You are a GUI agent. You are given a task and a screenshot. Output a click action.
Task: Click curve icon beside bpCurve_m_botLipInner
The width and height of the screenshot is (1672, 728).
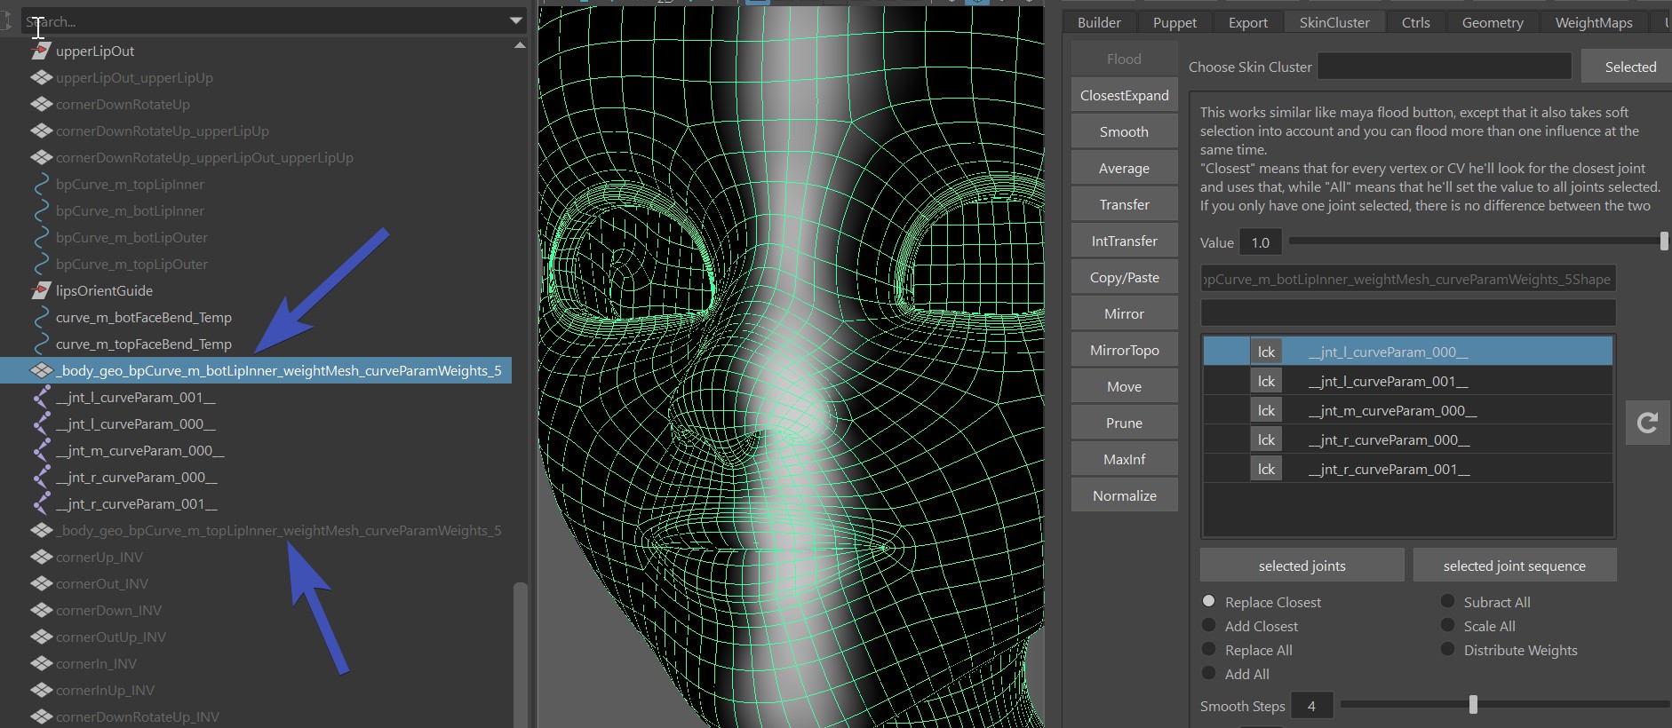tap(41, 211)
